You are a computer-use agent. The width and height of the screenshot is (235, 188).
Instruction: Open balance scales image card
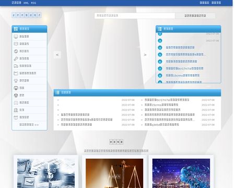(114, 173)
